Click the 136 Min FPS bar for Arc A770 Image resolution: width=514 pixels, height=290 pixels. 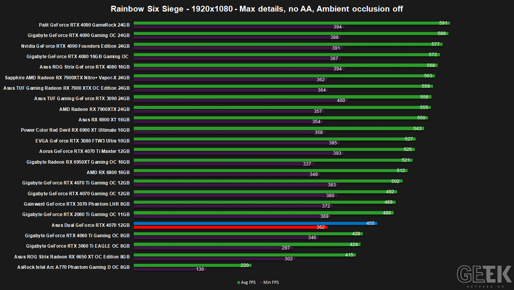(x=170, y=269)
